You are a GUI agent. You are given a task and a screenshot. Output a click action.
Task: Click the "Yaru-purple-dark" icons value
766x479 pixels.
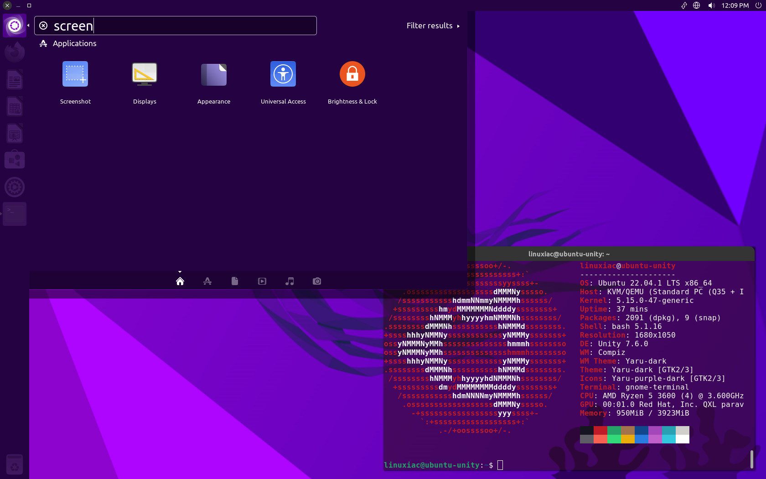pos(648,378)
